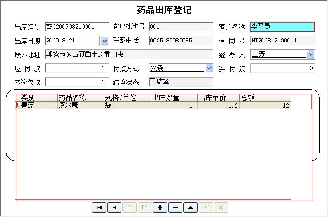Open the 付款方式 dropdown
328x217 pixels.
(209, 68)
